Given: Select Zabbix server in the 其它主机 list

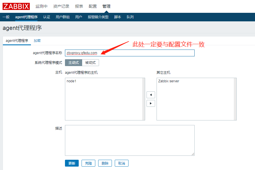Looking at the screenshot, I should coord(169,81).
